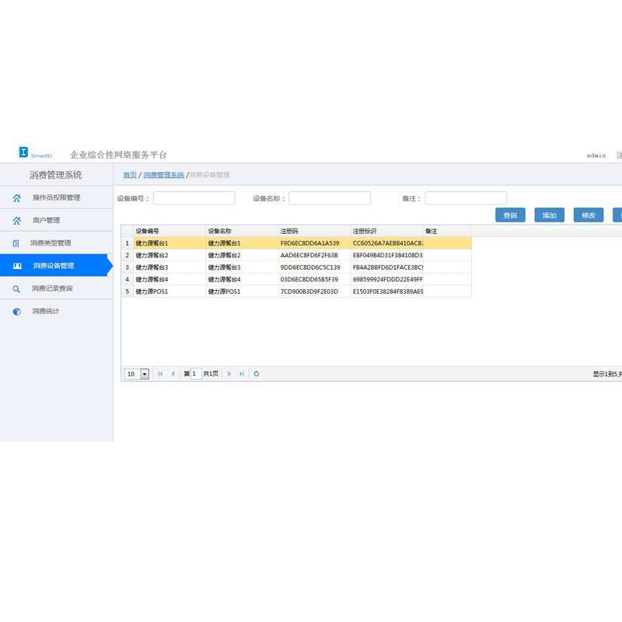Click registration code AAD6EC8FD6F2F63B
Image resolution: width=622 pixels, height=622 pixels.
(309, 255)
